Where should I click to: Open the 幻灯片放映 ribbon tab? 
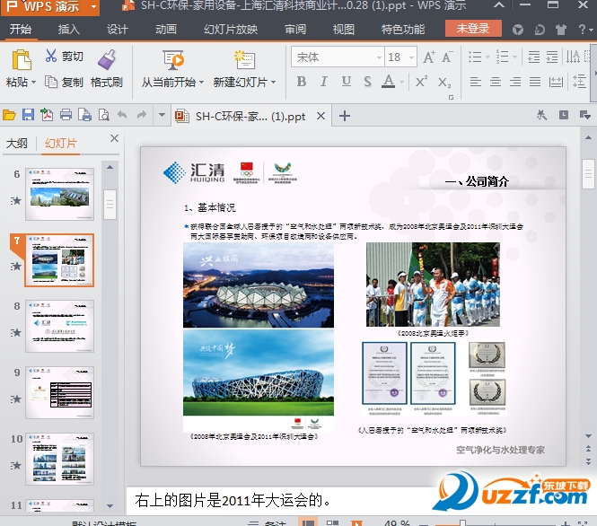(x=231, y=30)
